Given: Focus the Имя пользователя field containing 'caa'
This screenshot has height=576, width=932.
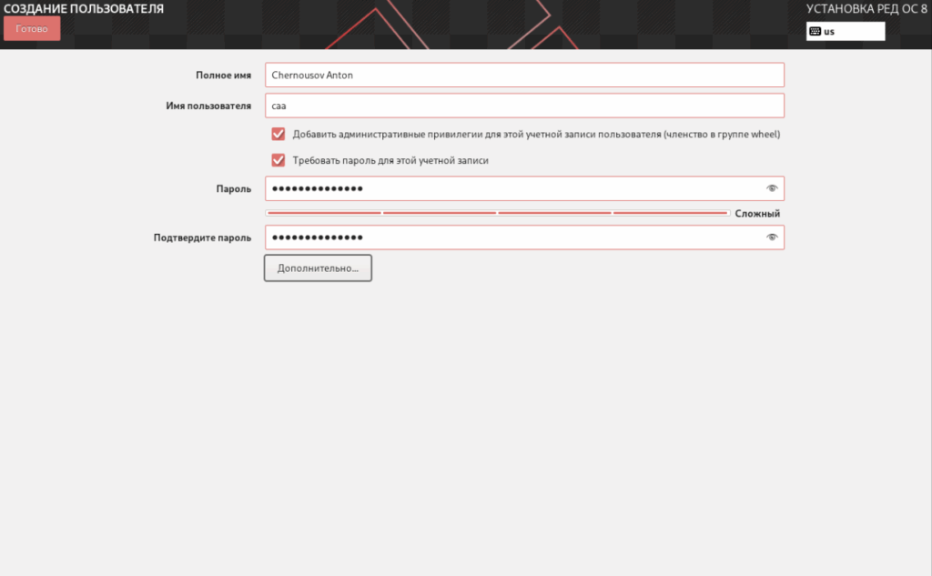Looking at the screenshot, I should tap(524, 106).
